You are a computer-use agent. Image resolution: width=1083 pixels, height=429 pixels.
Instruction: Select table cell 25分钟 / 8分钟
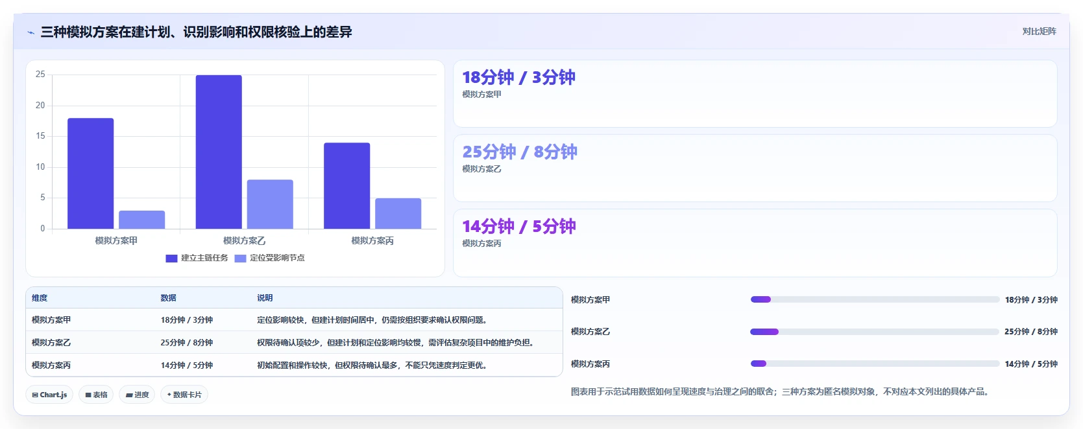coord(187,343)
